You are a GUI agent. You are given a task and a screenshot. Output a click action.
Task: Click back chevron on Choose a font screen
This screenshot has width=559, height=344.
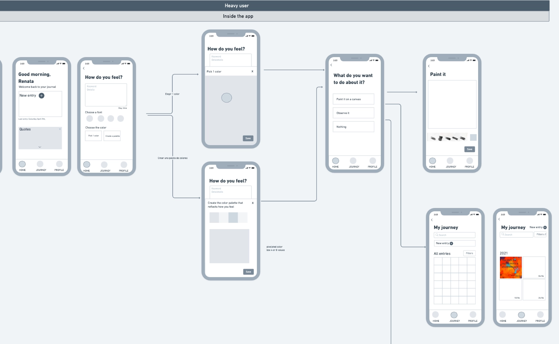click(84, 68)
